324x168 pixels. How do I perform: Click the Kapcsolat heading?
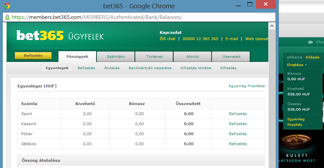point(171,32)
